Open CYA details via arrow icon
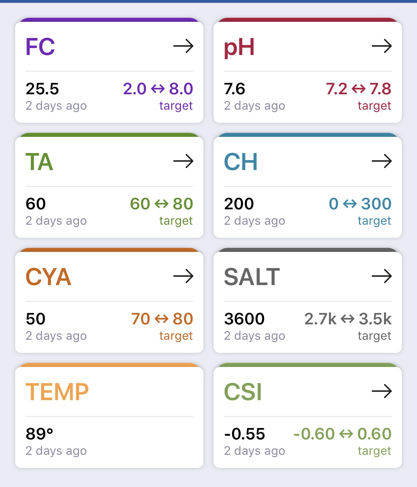This screenshot has width=417, height=487. pyautogui.click(x=183, y=276)
